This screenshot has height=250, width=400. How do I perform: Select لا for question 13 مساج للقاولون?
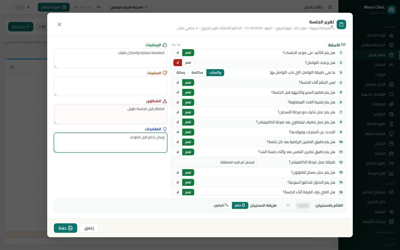pos(178,172)
